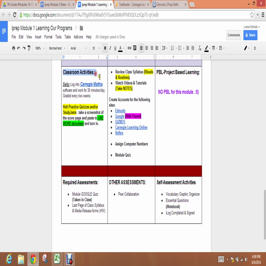Viewport: 266px width, 266px height.
Task: Open table cell background color picker
Action: [207, 48]
